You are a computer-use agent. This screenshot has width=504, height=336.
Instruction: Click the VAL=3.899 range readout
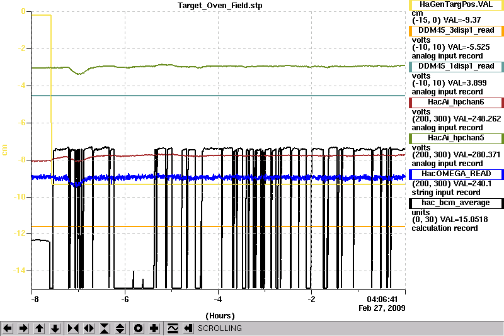pyautogui.click(x=449, y=83)
